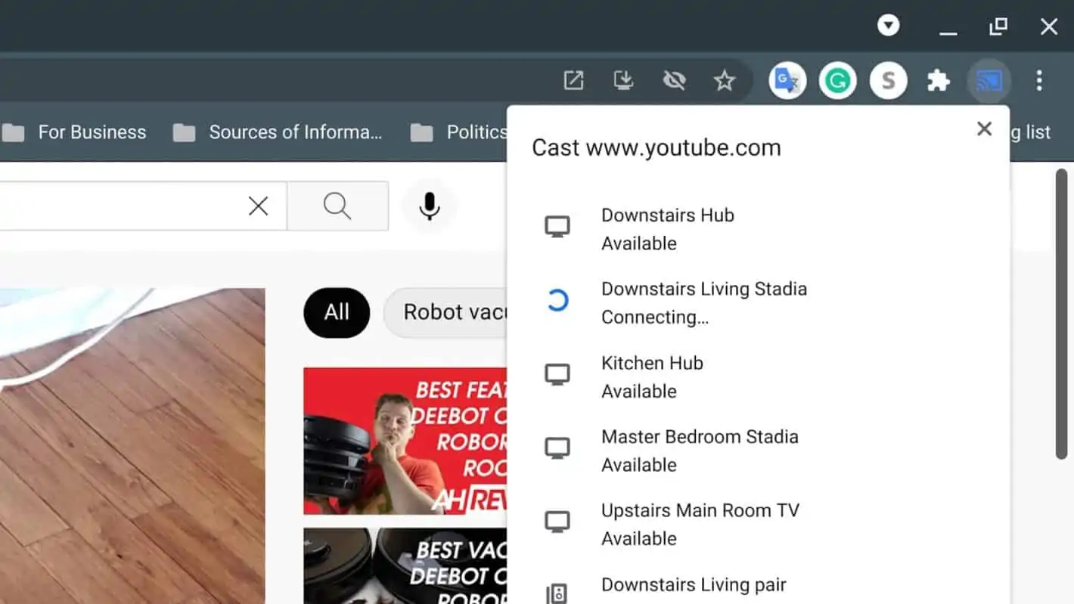This screenshot has height=604, width=1074.
Task: Click the speaker icon beside Downstairs Living pair
Action: (x=557, y=593)
